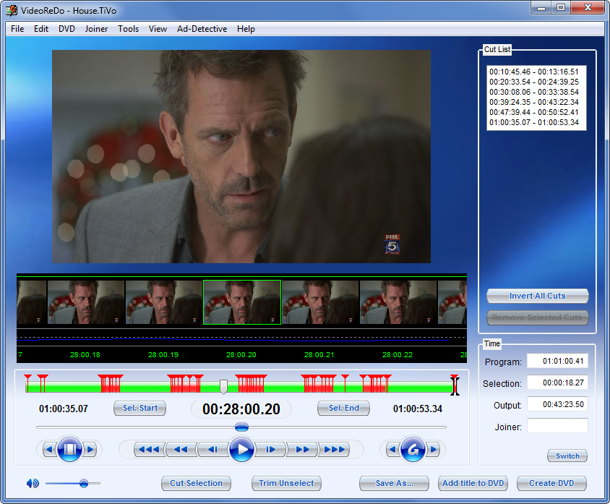The image size is (610, 504).
Task: Mute audio via the speaker icon
Action: coord(33,483)
